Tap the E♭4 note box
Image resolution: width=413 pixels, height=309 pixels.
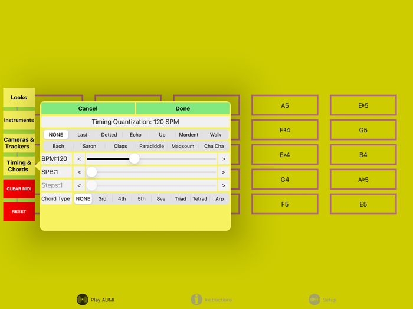[x=285, y=155]
